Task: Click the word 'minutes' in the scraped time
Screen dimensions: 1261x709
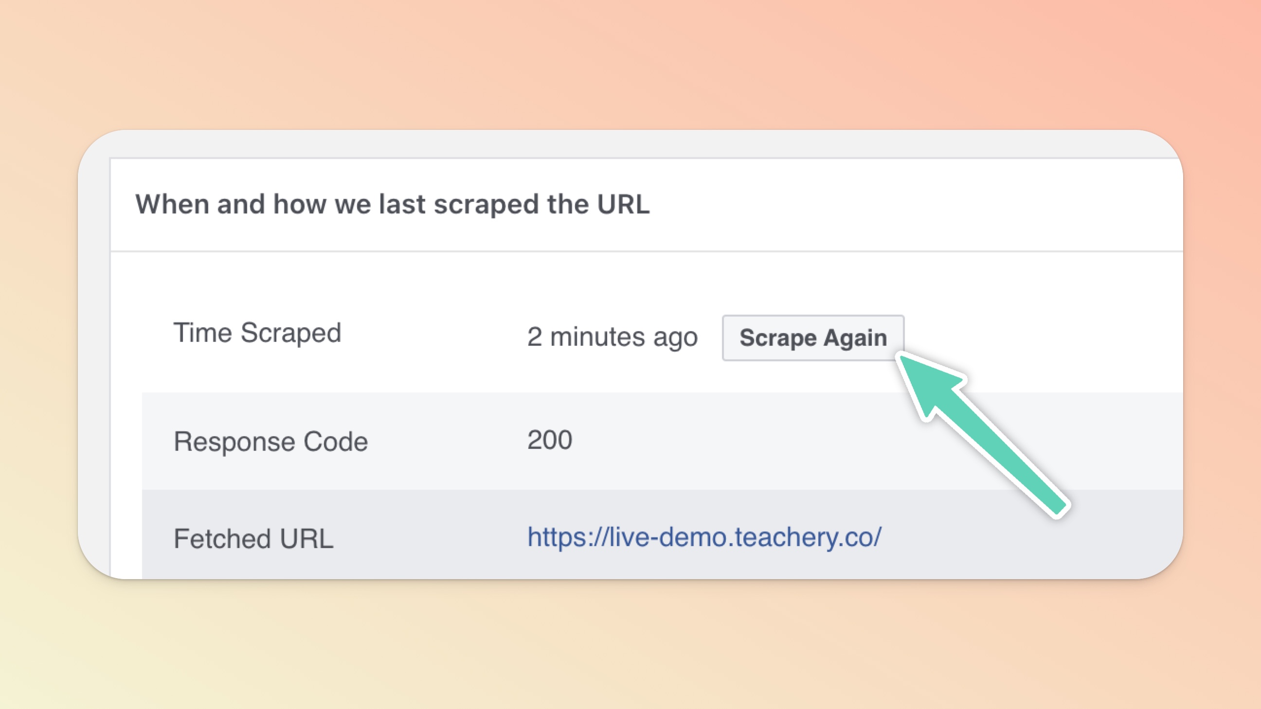Action: coord(597,337)
